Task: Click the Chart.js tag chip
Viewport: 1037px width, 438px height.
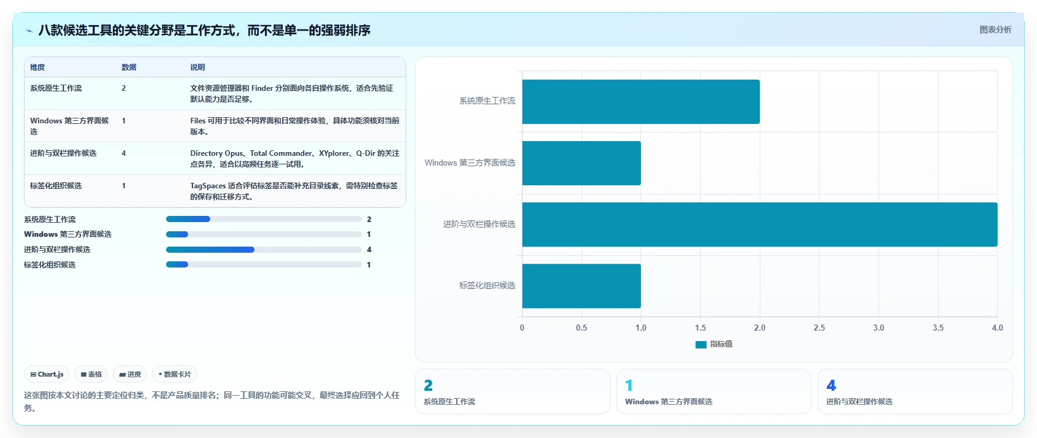Action: pos(47,374)
